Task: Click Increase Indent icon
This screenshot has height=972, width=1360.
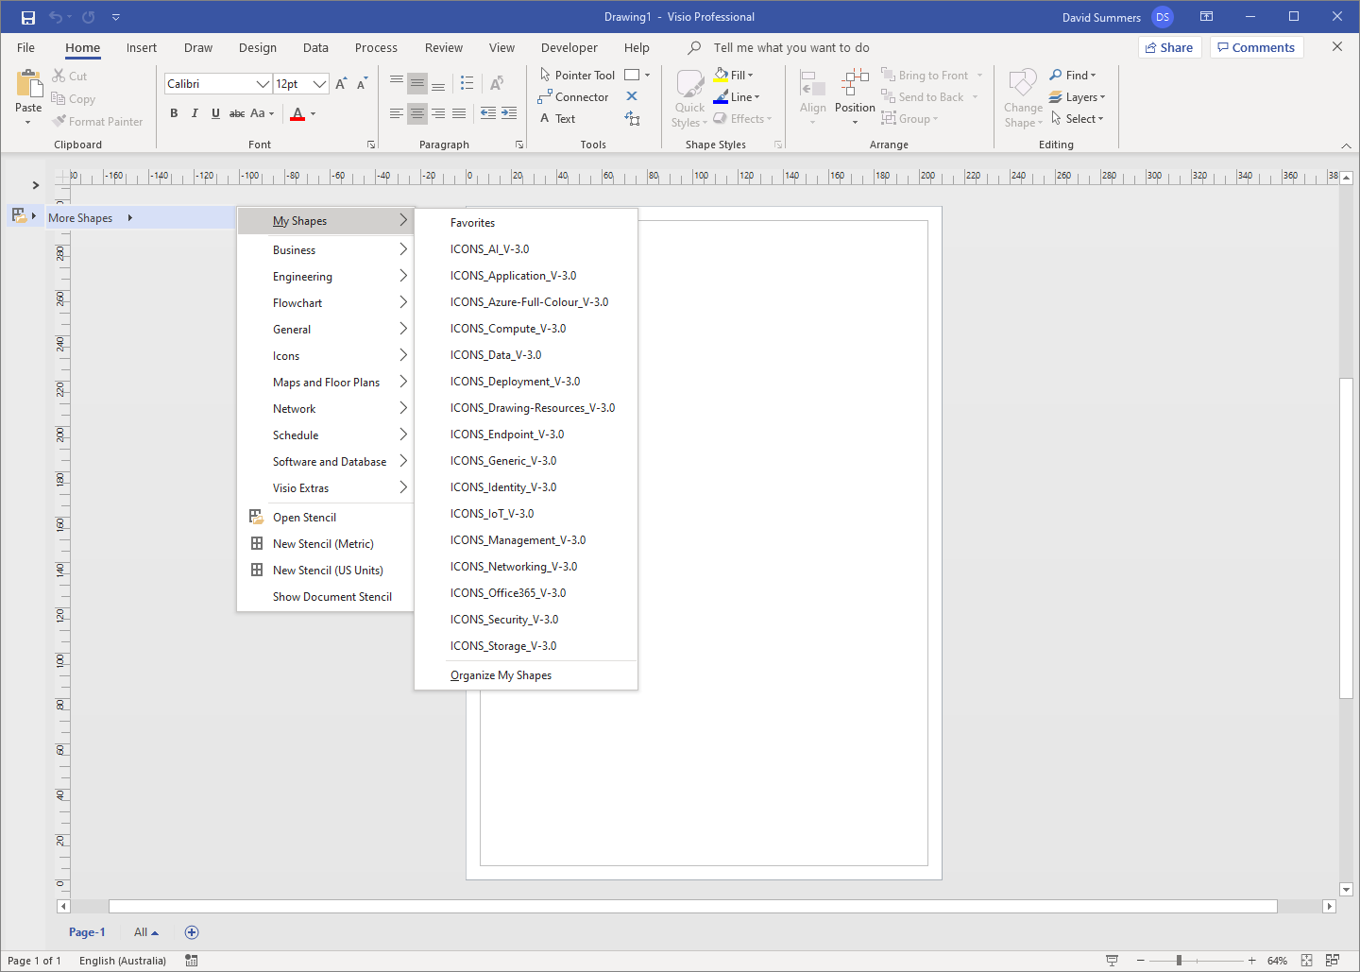Action: (509, 113)
